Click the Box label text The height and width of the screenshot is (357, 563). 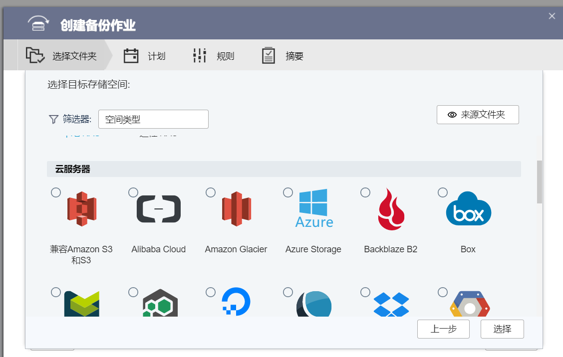(468, 249)
